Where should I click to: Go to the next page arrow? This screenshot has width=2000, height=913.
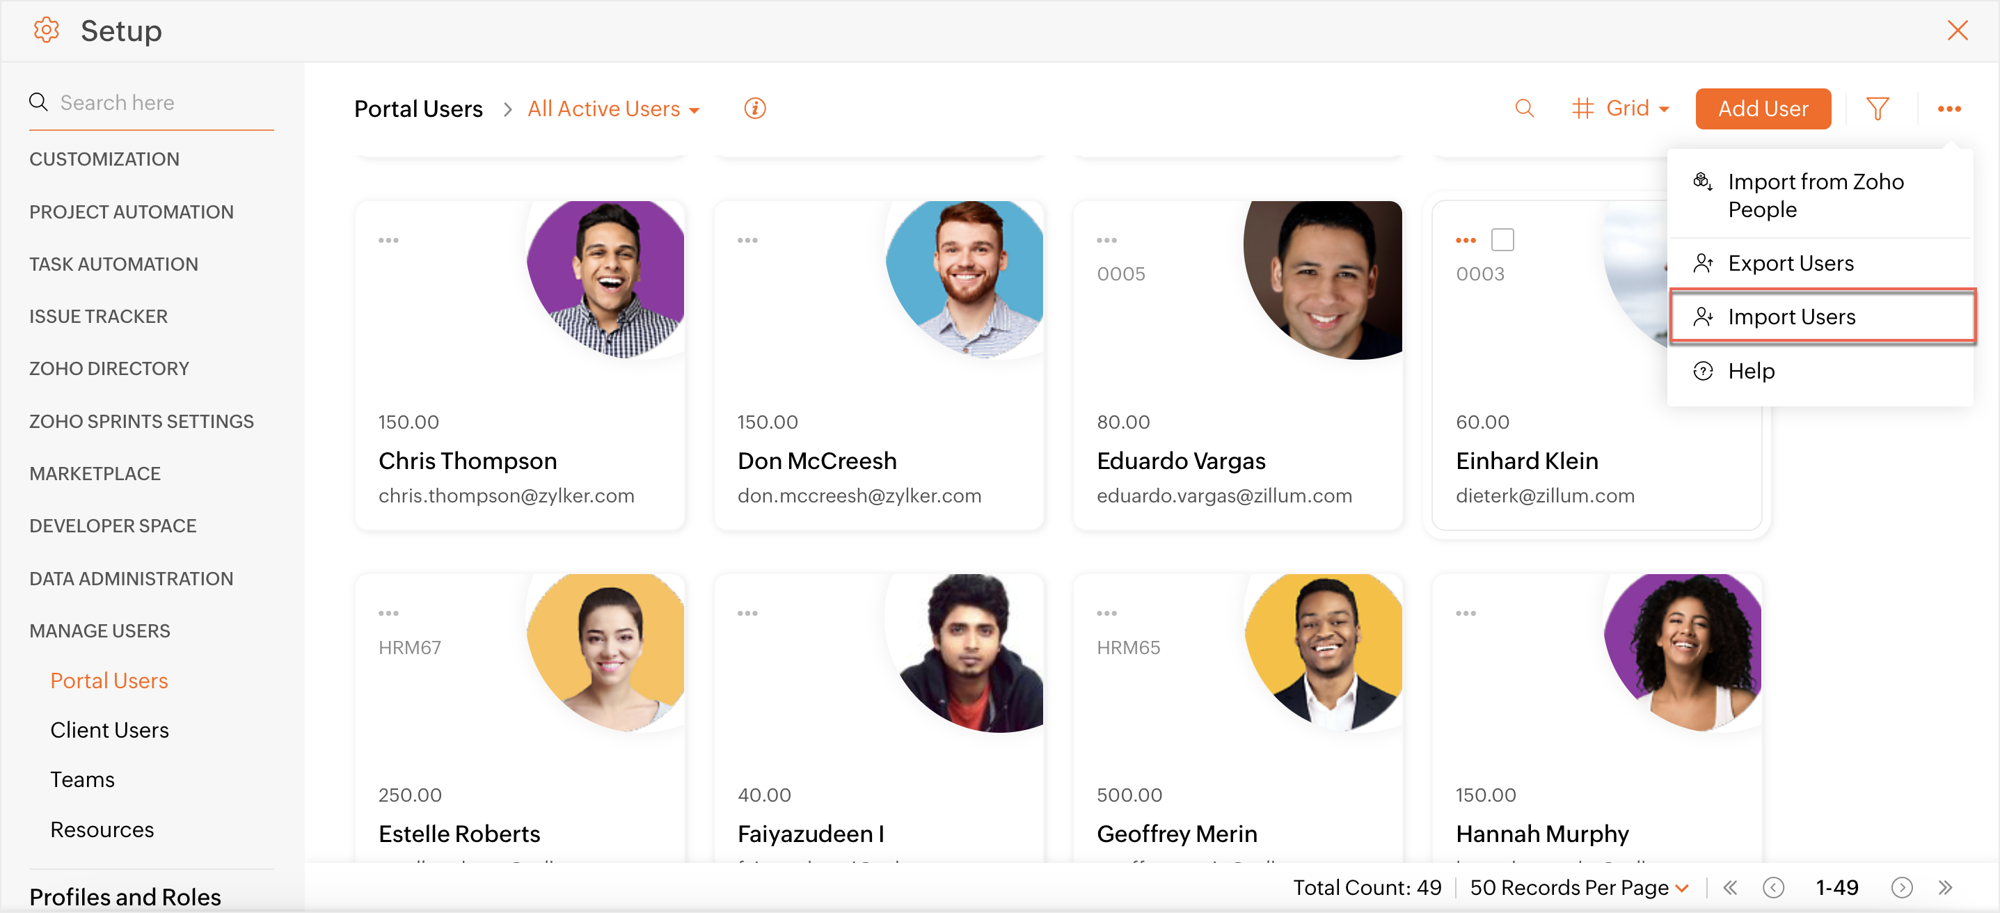coord(1901,887)
